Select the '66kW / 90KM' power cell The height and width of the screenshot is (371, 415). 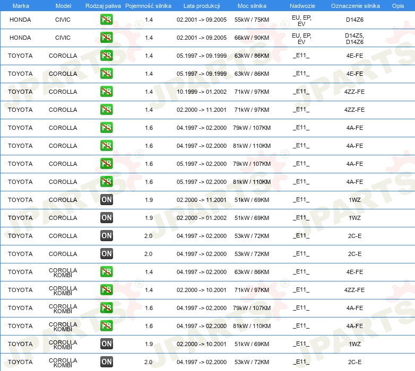252,38
